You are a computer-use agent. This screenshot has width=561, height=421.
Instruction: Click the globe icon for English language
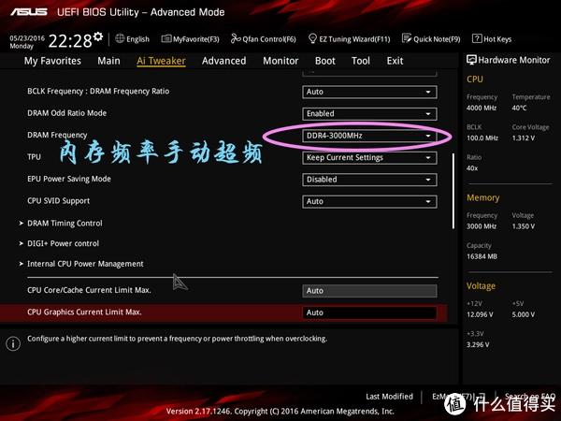click(x=118, y=39)
